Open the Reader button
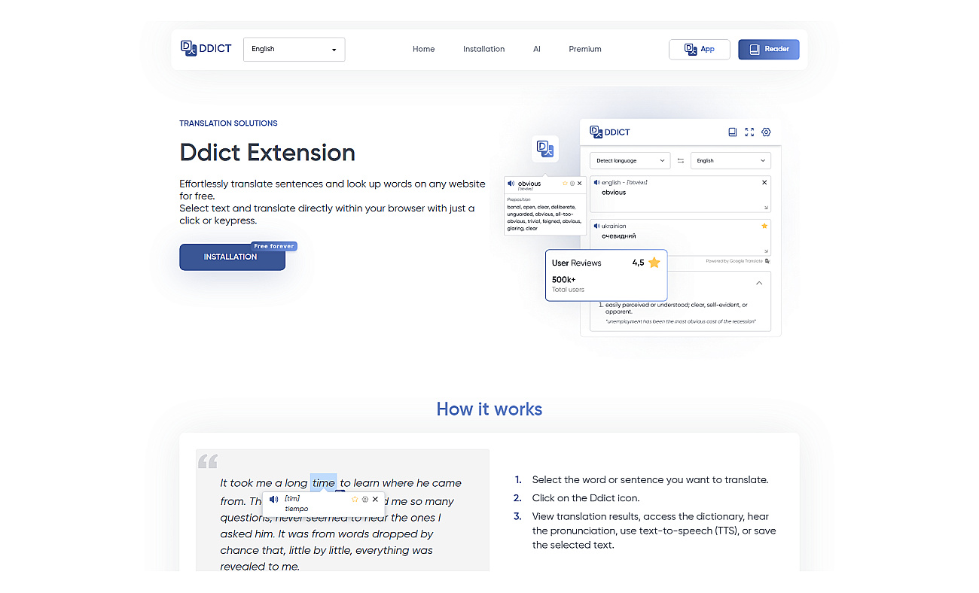Viewport: 979px width, 593px height. point(768,49)
